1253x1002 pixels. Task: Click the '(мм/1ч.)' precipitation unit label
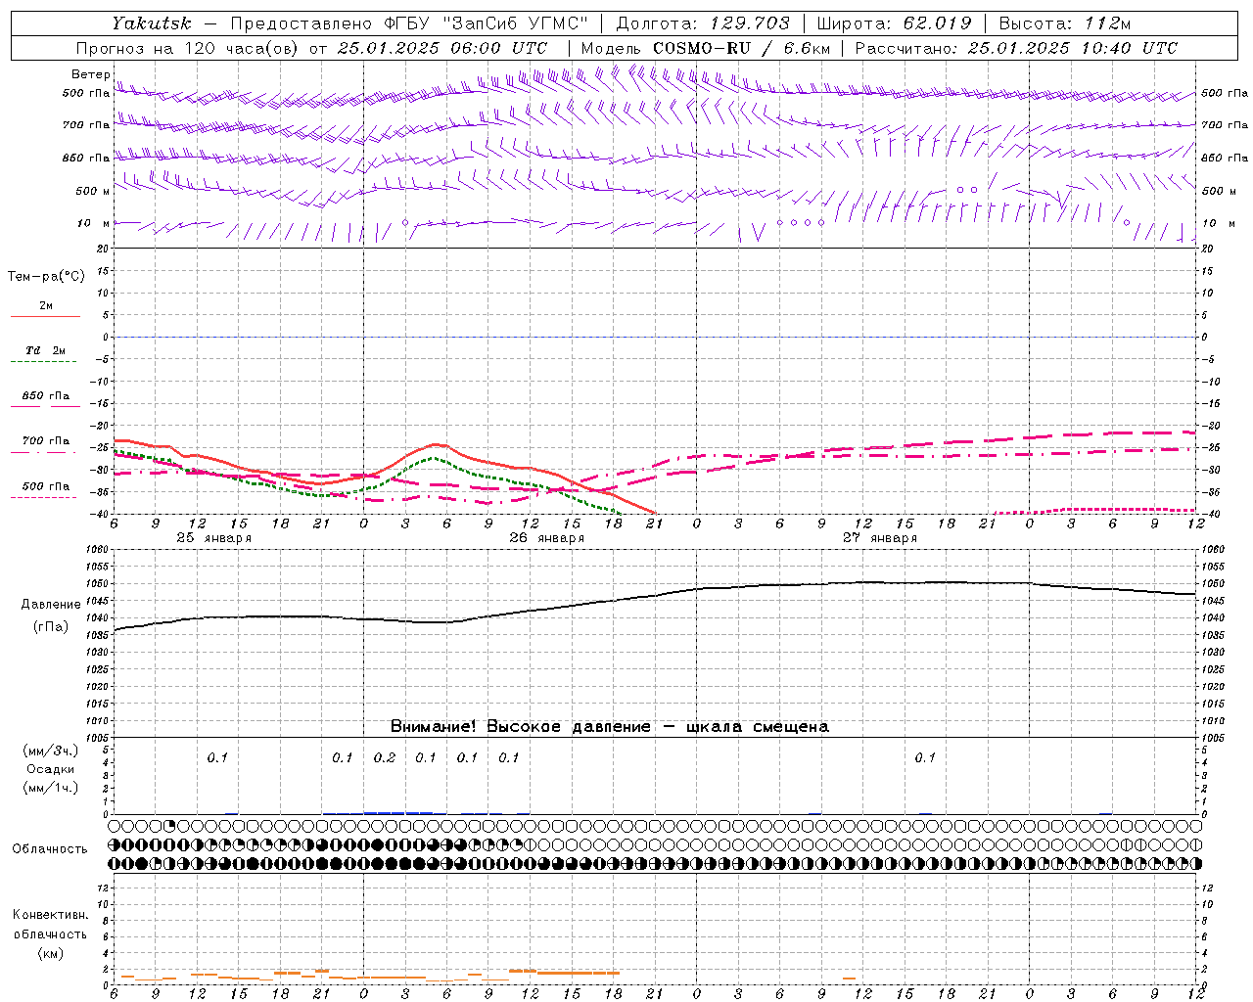(x=51, y=788)
